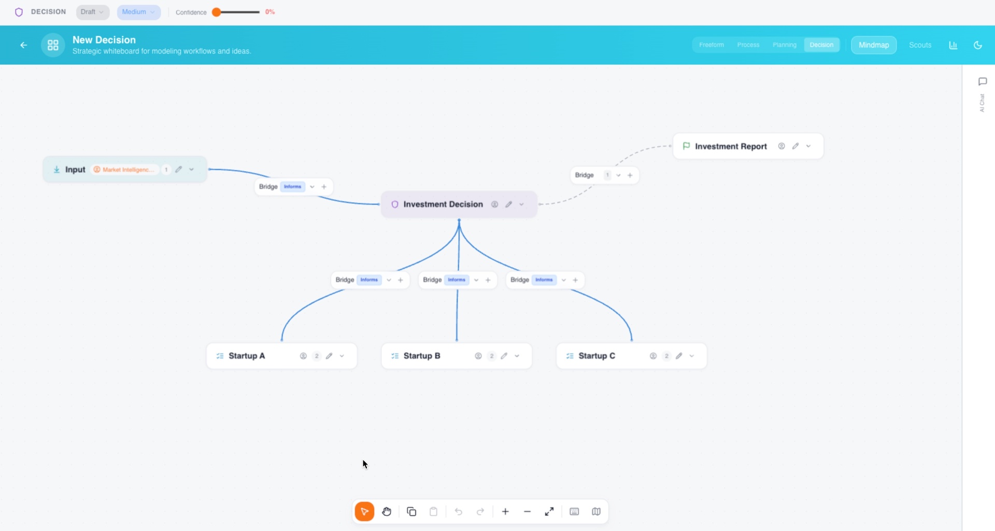Toggle dark mode with the moon icon
This screenshot has width=995, height=531.
coord(978,45)
